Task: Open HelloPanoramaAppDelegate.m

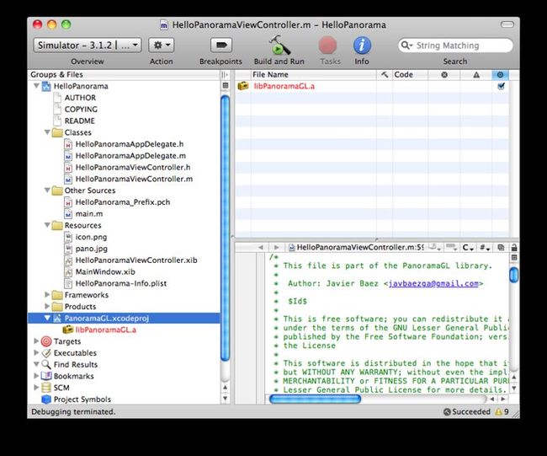Action: click(x=130, y=155)
